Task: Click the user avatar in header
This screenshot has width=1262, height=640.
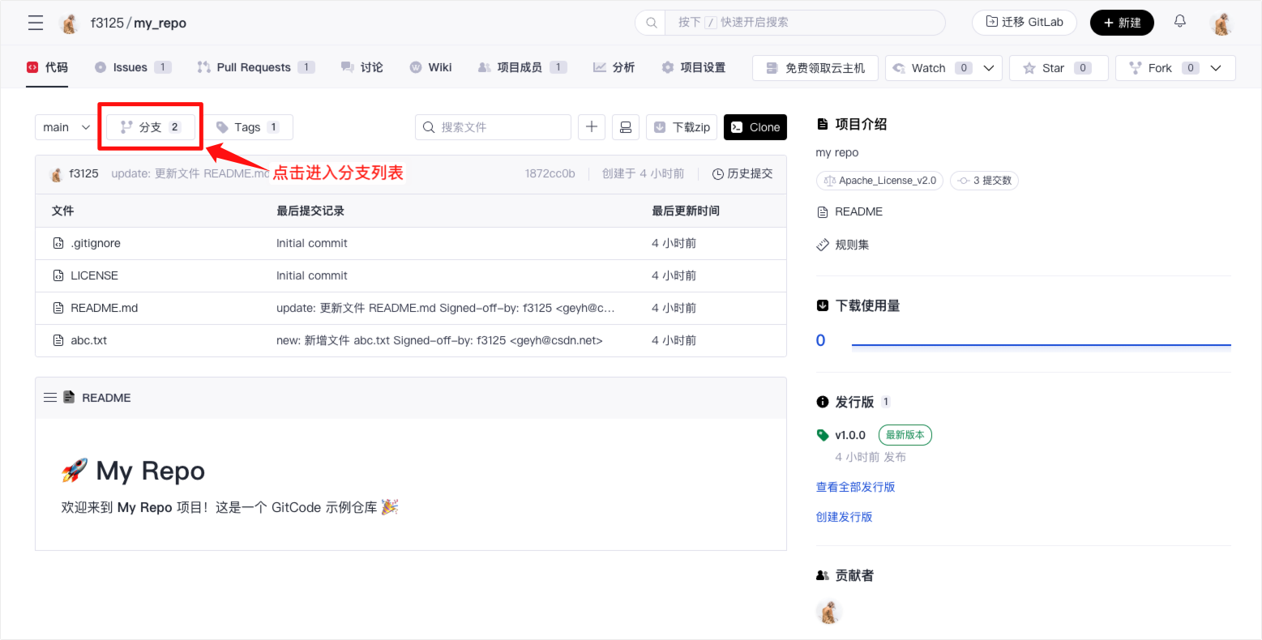Action: (1221, 23)
